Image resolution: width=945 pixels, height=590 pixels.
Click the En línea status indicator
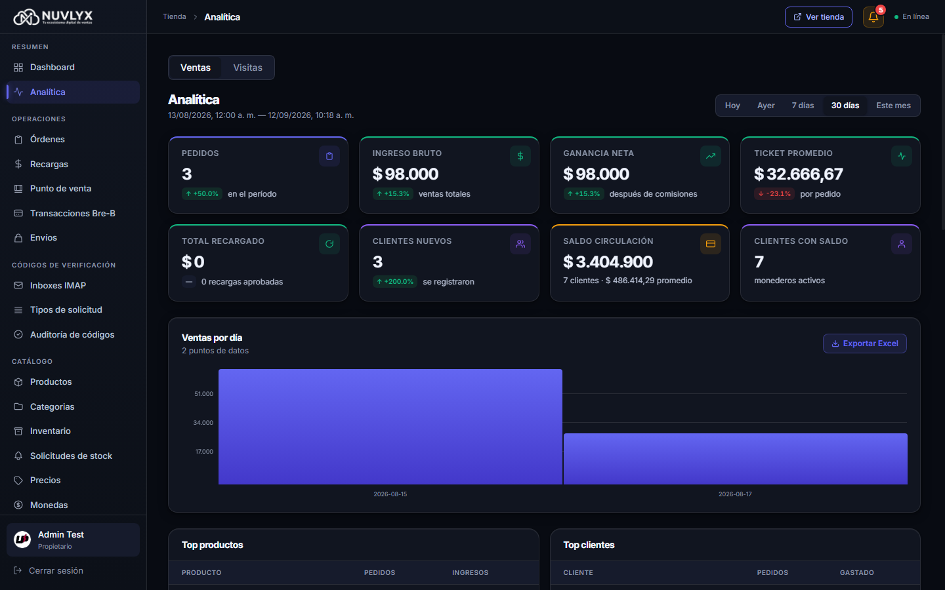(x=912, y=17)
